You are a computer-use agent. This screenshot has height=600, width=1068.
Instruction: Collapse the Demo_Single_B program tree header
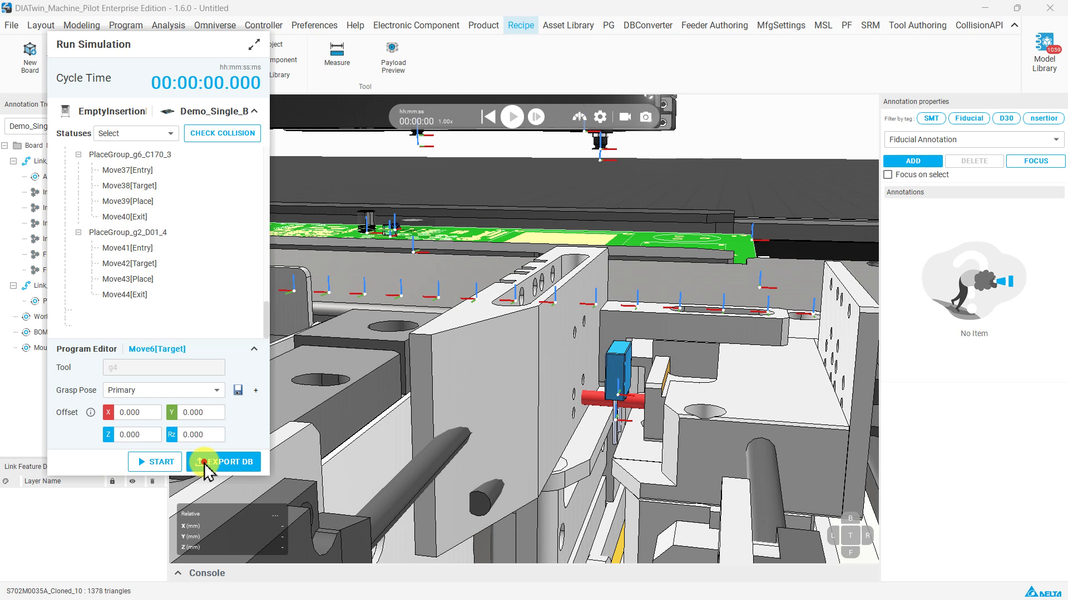point(255,111)
